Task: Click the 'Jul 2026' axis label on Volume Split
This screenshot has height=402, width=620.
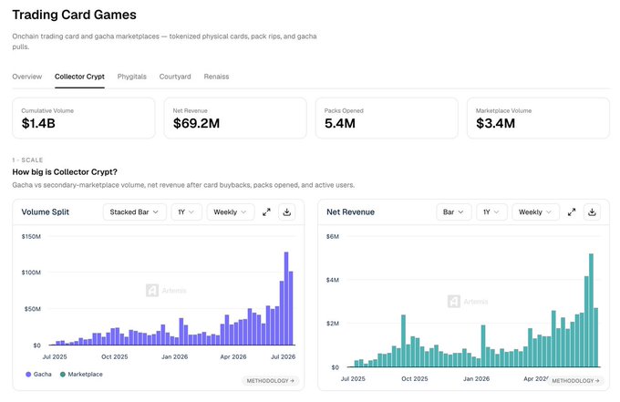Action: (284, 356)
